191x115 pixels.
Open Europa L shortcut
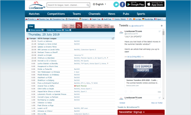coord(84,19)
